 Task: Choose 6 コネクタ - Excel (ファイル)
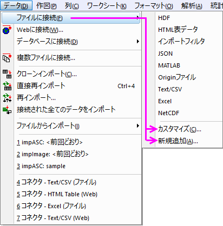click(71, 206)
